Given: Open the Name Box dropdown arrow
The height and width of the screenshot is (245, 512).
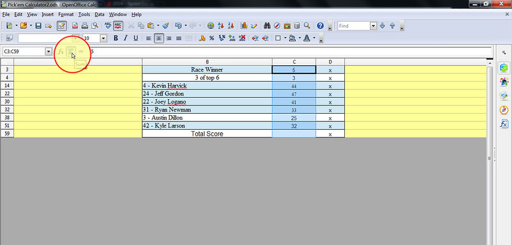Looking at the screenshot, I should (49, 51).
